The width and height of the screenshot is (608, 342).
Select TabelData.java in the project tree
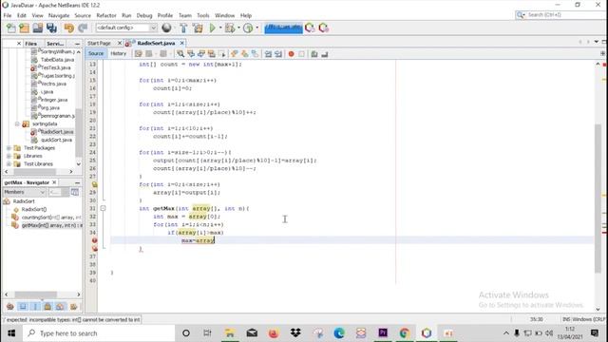coord(57,60)
